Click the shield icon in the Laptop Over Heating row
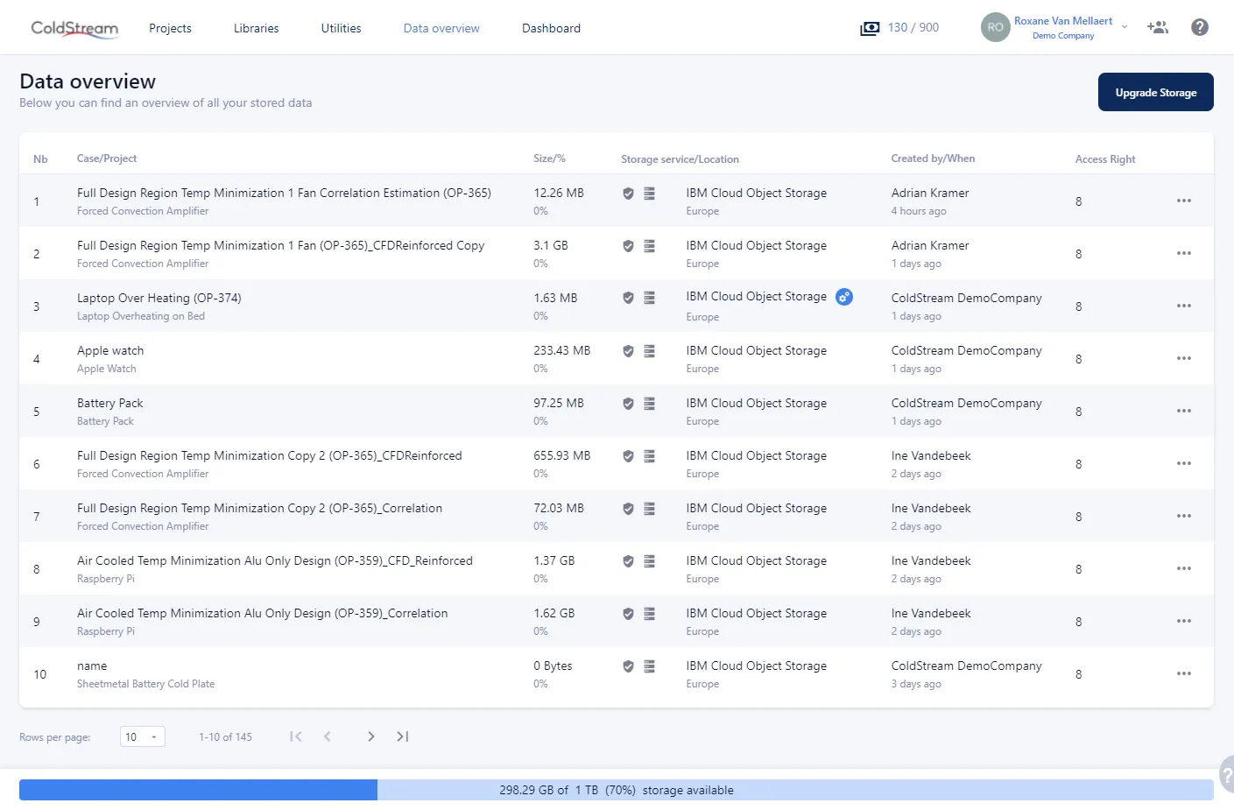This screenshot has height=810, width=1234. tap(628, 298)
